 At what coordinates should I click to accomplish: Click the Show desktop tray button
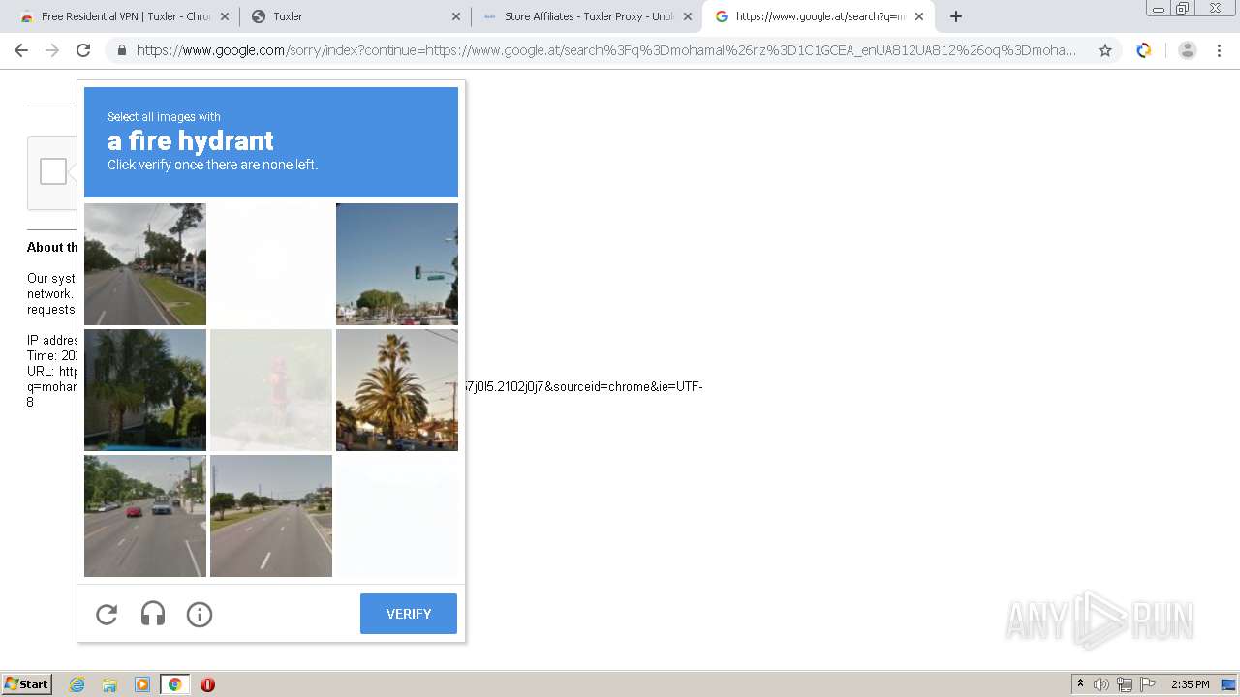click(x=1228, y=684)
